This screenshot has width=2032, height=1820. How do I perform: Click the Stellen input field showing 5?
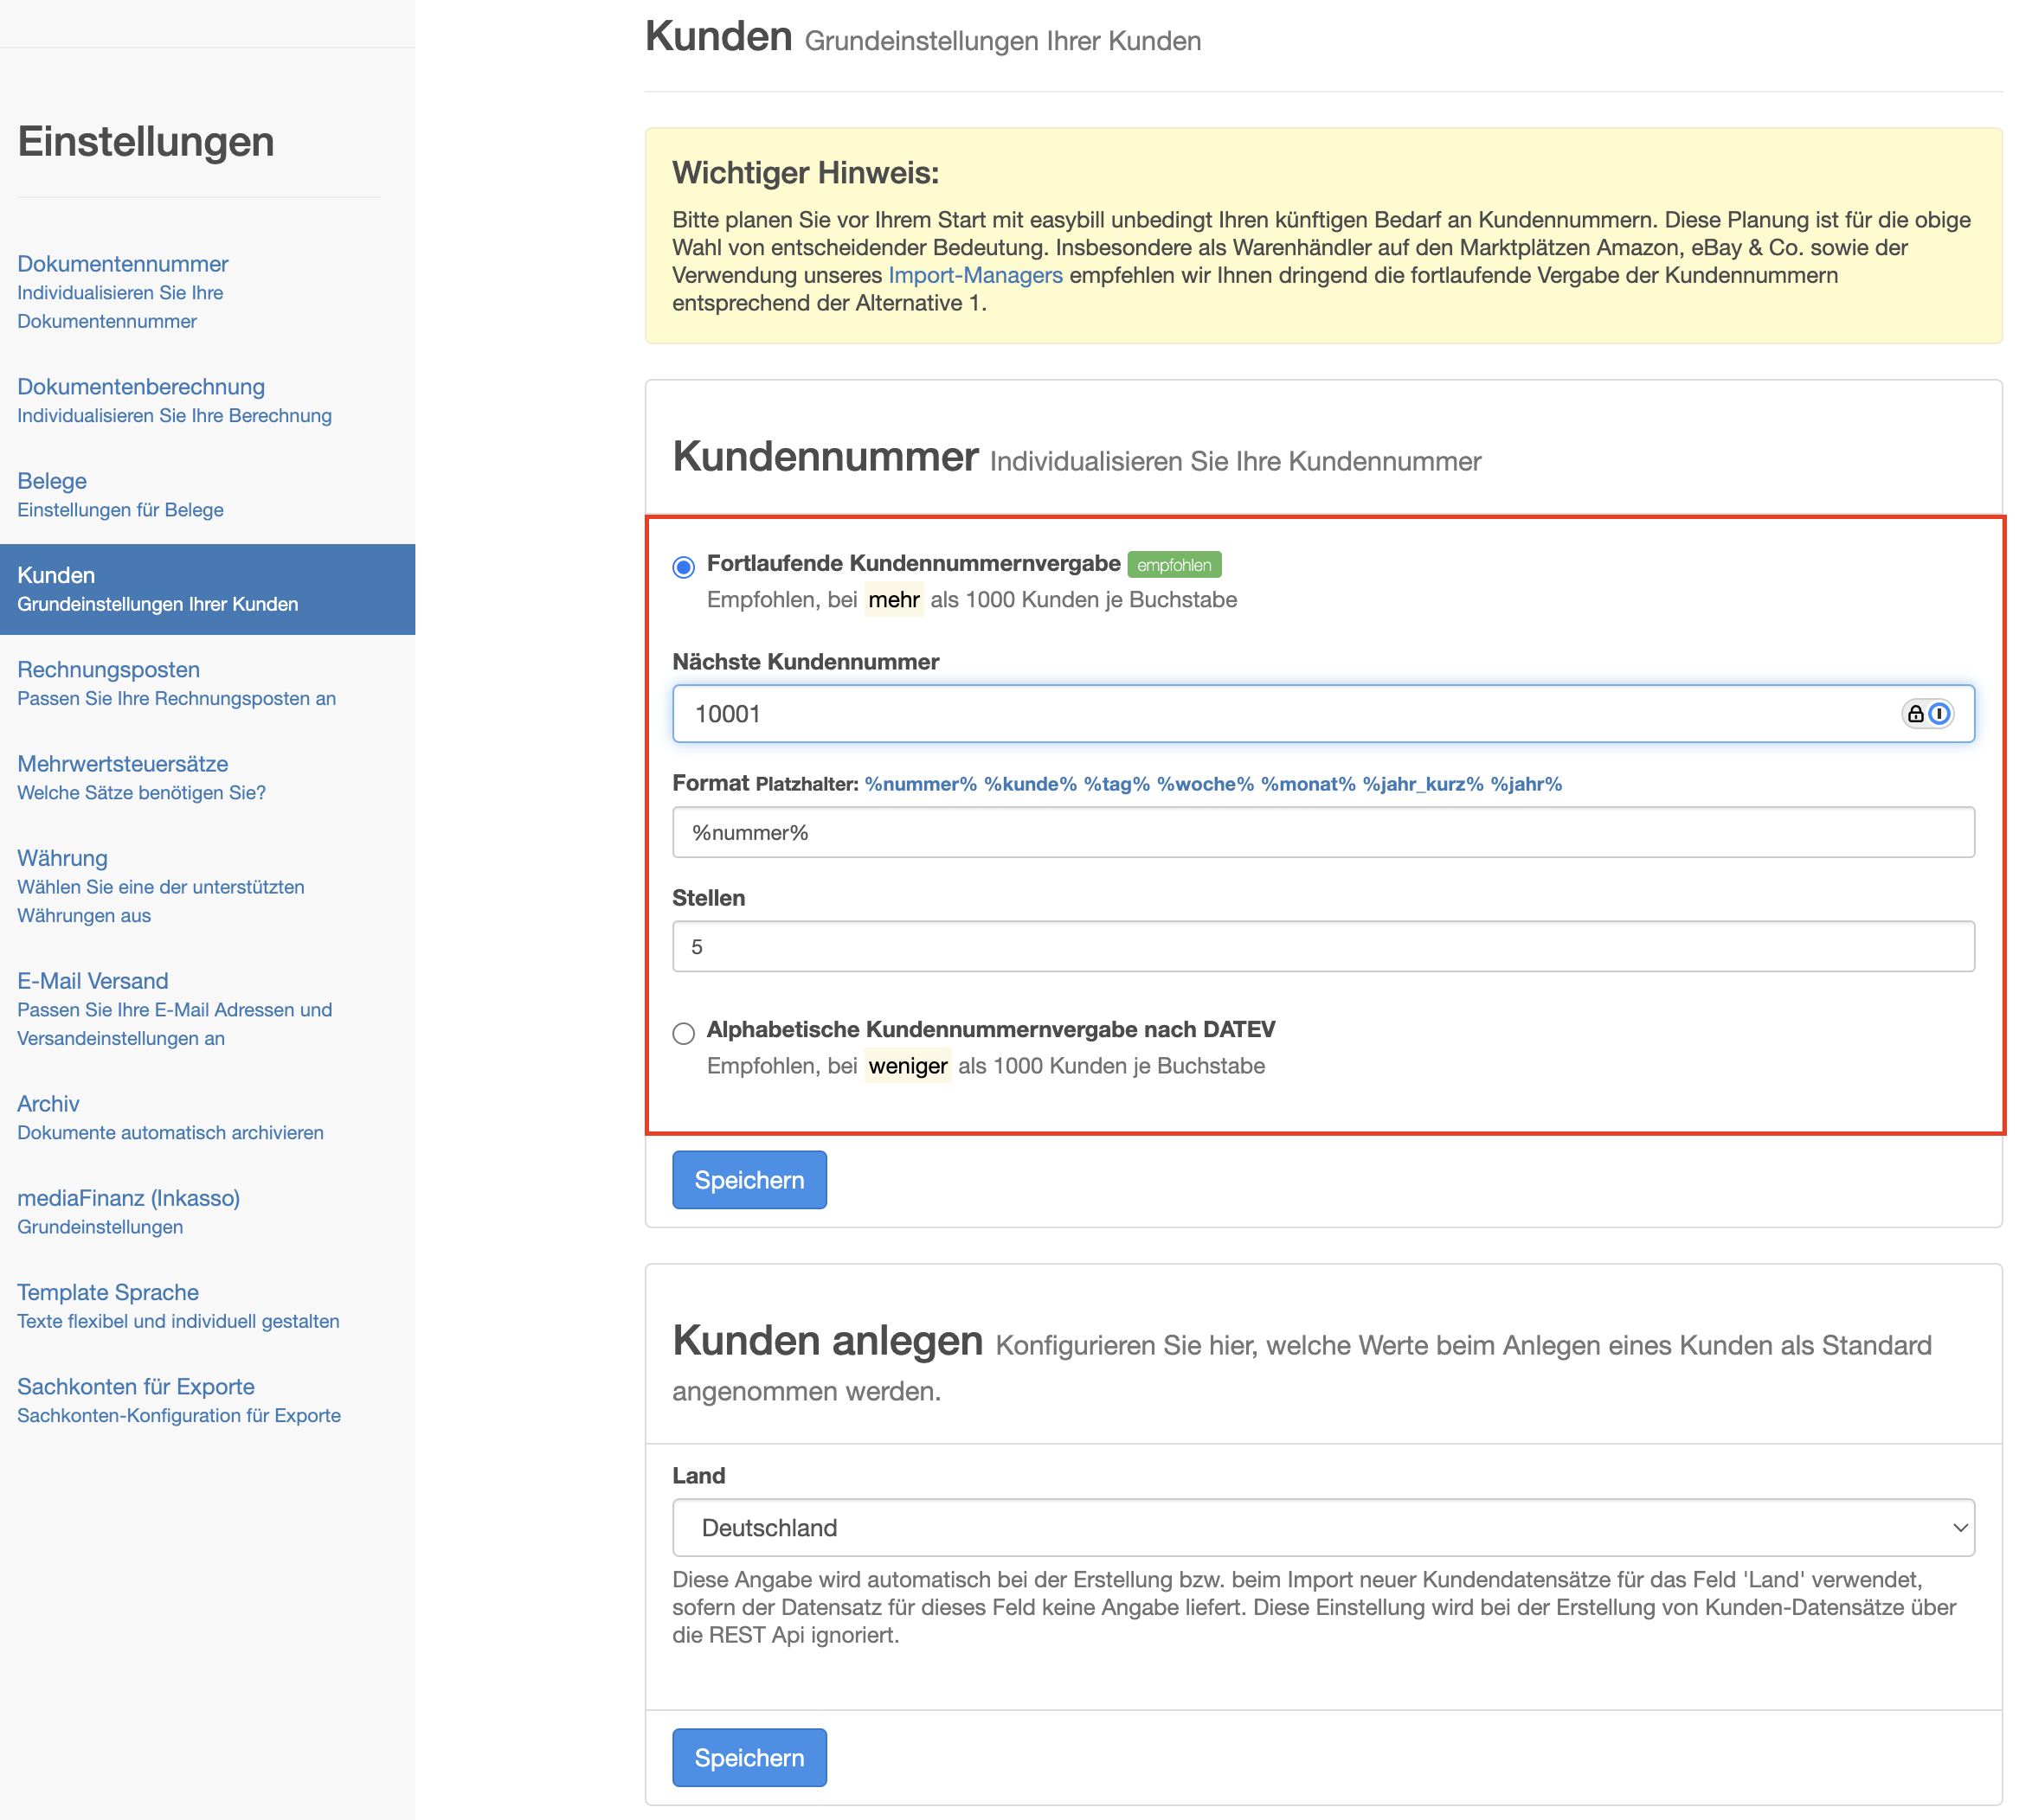tap(1322, 946)
